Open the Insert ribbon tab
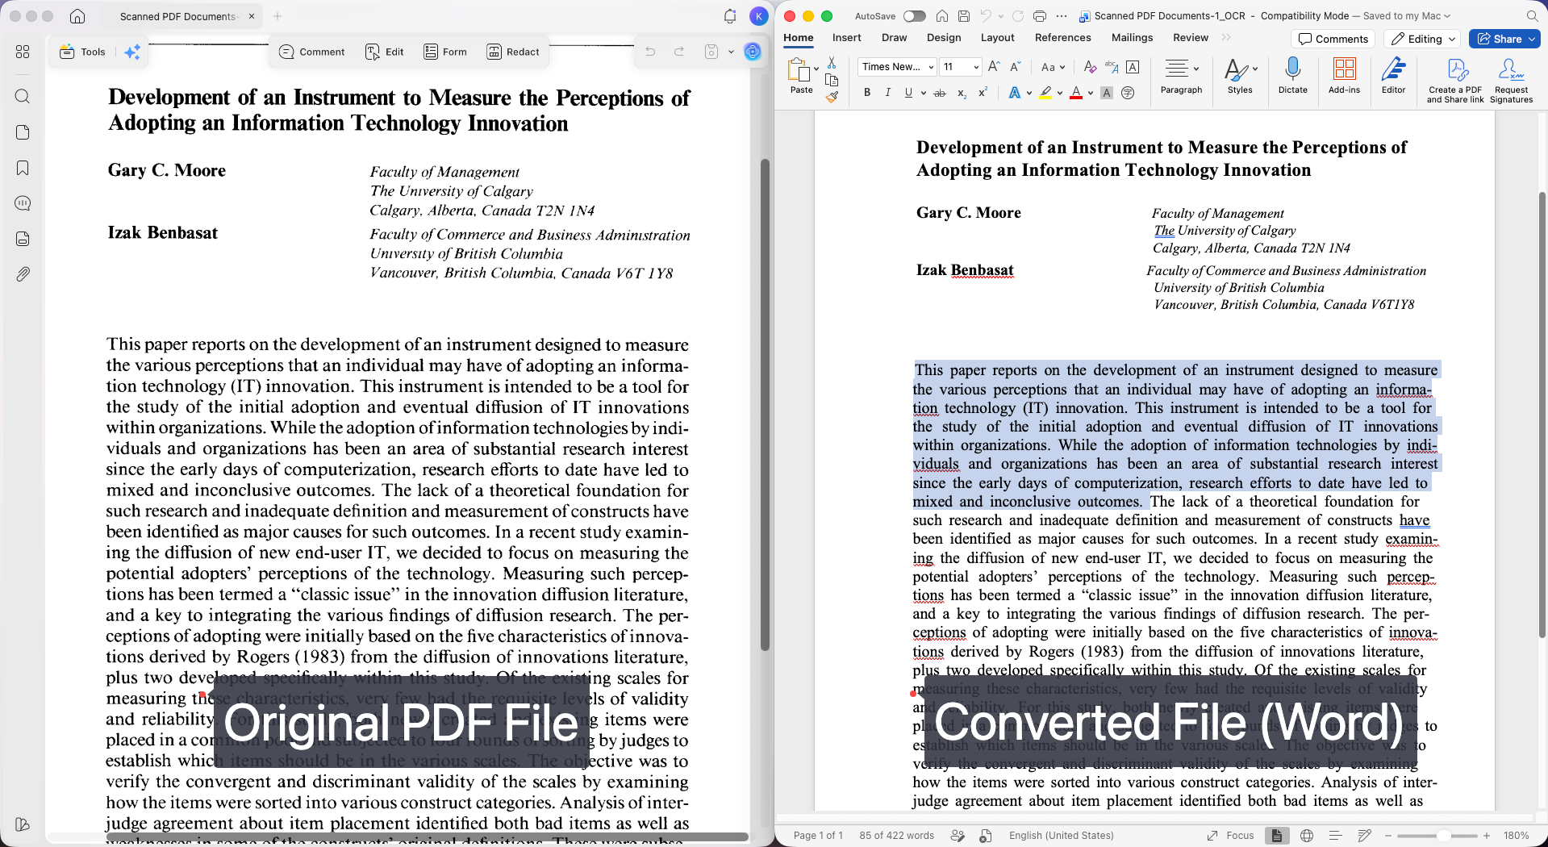Viewport: 1548px width, 847px height. (846, 38)
